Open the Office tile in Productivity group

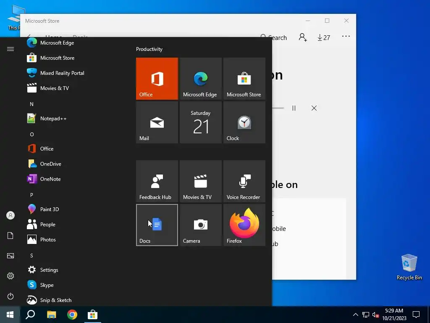[157, 79]
